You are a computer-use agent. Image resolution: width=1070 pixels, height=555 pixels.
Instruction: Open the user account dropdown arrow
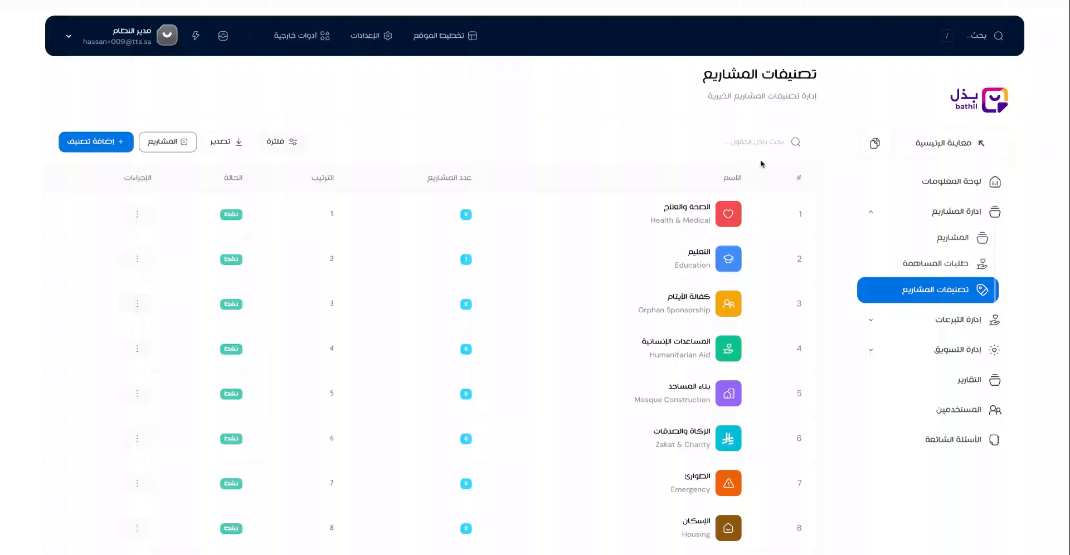point(69,36)
